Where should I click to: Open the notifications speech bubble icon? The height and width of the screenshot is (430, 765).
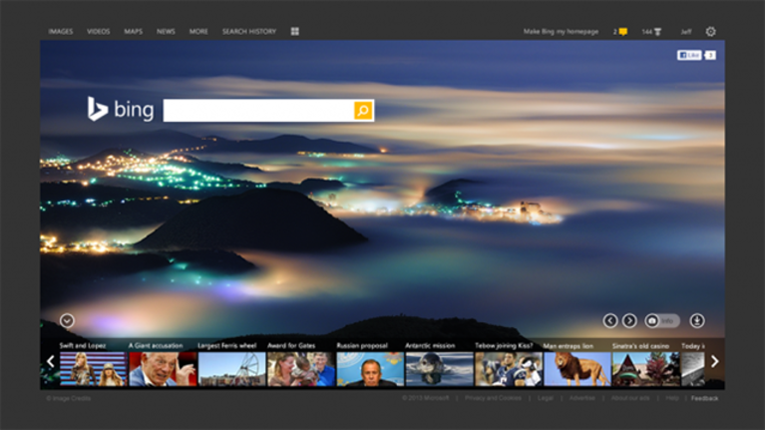coord(623,32)
